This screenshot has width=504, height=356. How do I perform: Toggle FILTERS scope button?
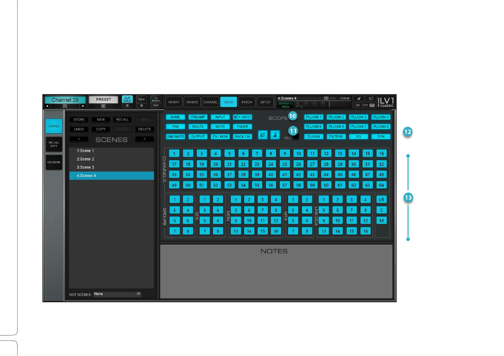(336, 137)
